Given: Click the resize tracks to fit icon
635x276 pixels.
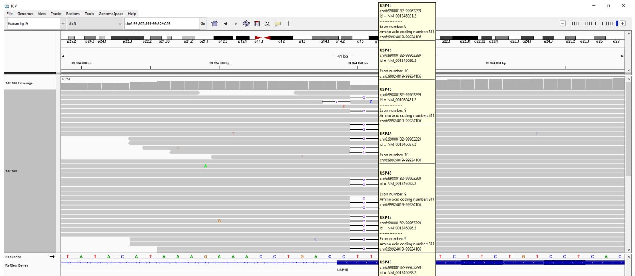Looking at the screenshot, I should [267, 23].
